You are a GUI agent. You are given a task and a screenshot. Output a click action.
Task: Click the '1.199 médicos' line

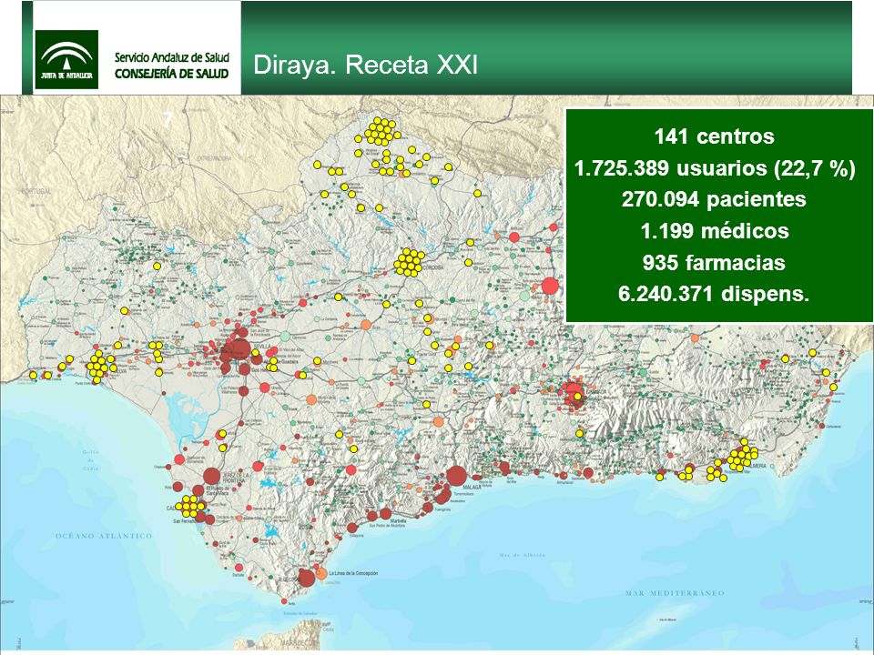coord(715,230)
